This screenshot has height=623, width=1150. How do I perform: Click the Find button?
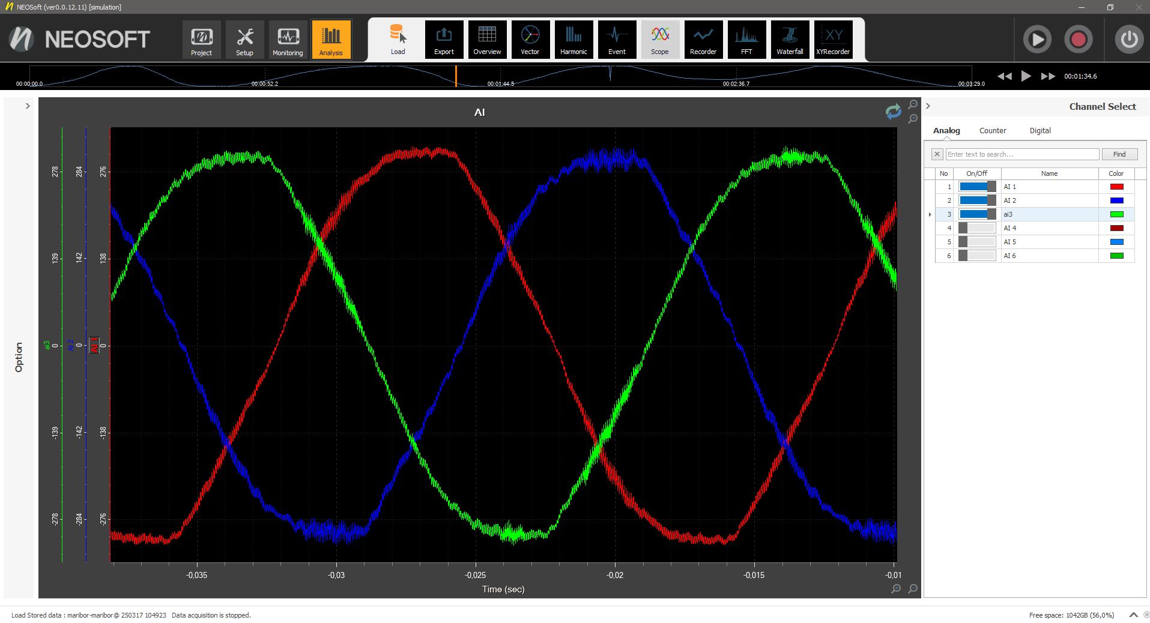point(1119,154)
